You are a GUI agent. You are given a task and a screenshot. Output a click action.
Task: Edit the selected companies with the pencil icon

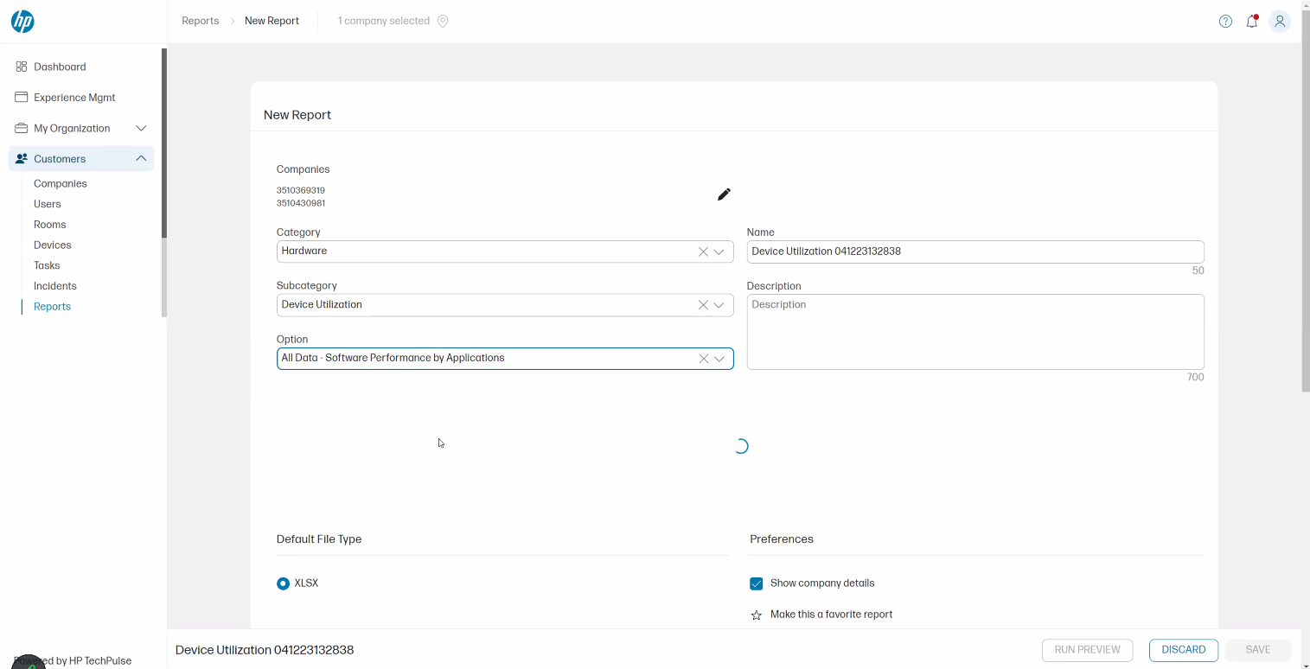724,194
